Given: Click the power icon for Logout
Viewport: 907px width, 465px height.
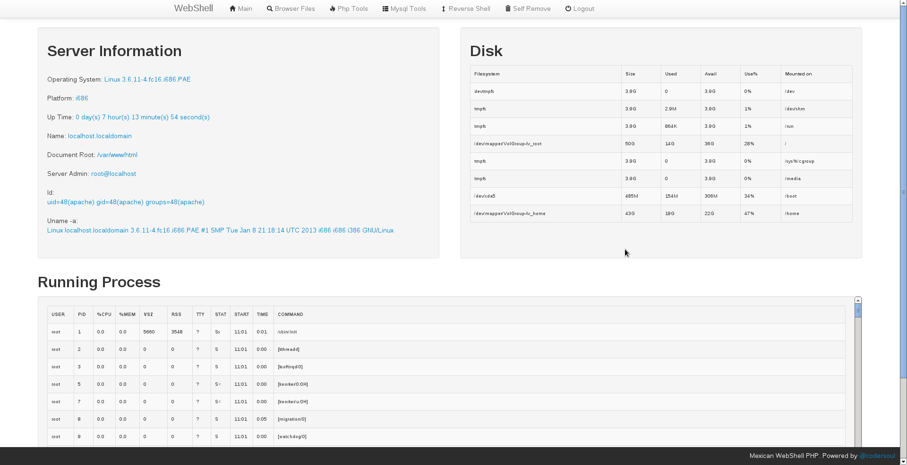Looking at the screenshot, I should (x=568, y=8).
